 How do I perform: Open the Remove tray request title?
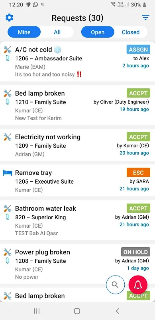coord(33,173)
